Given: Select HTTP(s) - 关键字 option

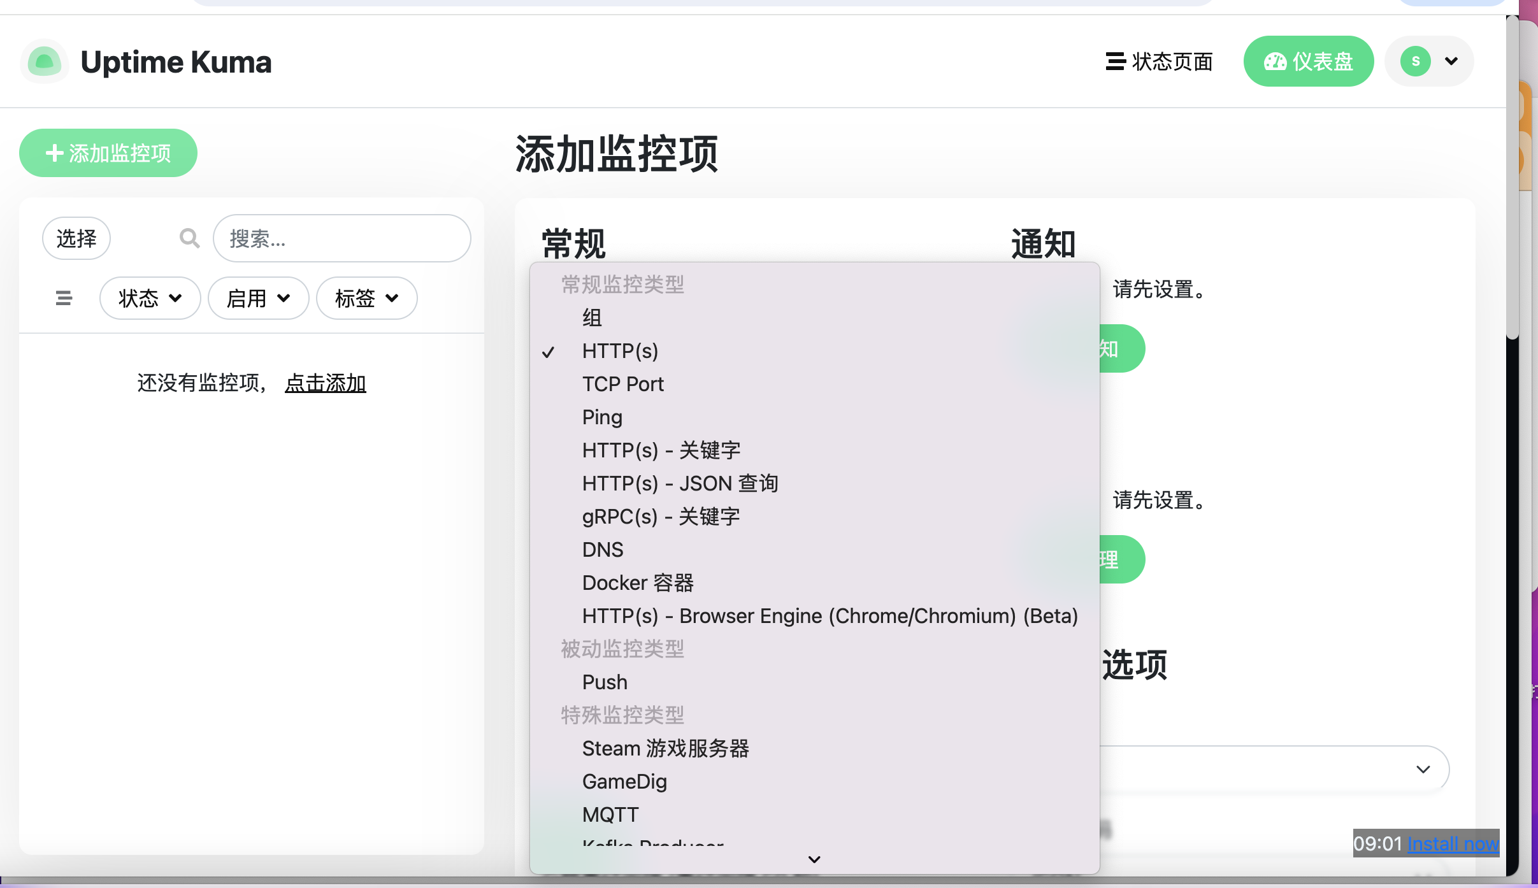Looking at the screenshot, I should pyautogui.click(x=814, y=450).
